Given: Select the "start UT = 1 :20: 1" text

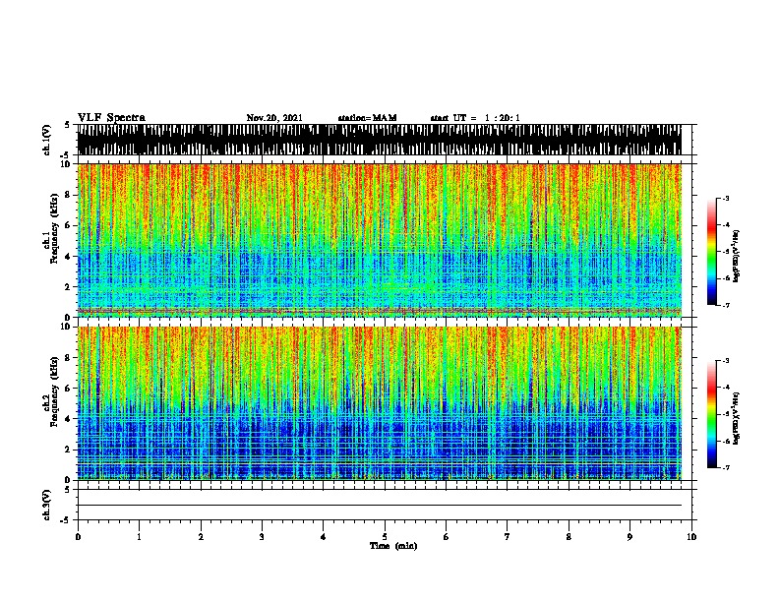Looking at the screenshot, I should click(475, 118).
